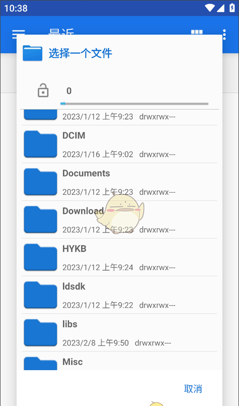The height and width of the screenshot is (406, 239).
Task: Click the blue folder icon beside dialog title
Action: click(x=32, y=53)
